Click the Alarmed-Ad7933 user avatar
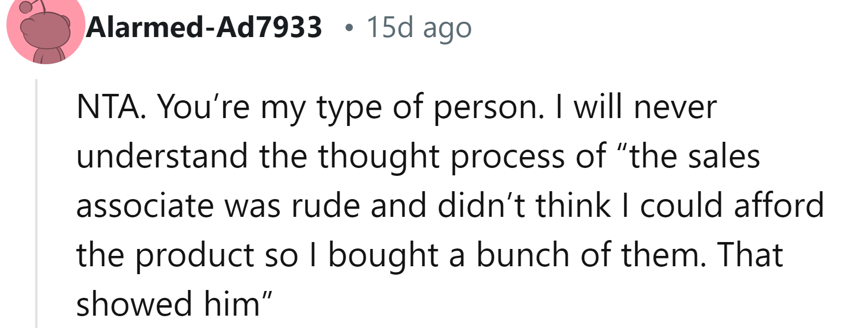848x328 pixels. (45, 30)
